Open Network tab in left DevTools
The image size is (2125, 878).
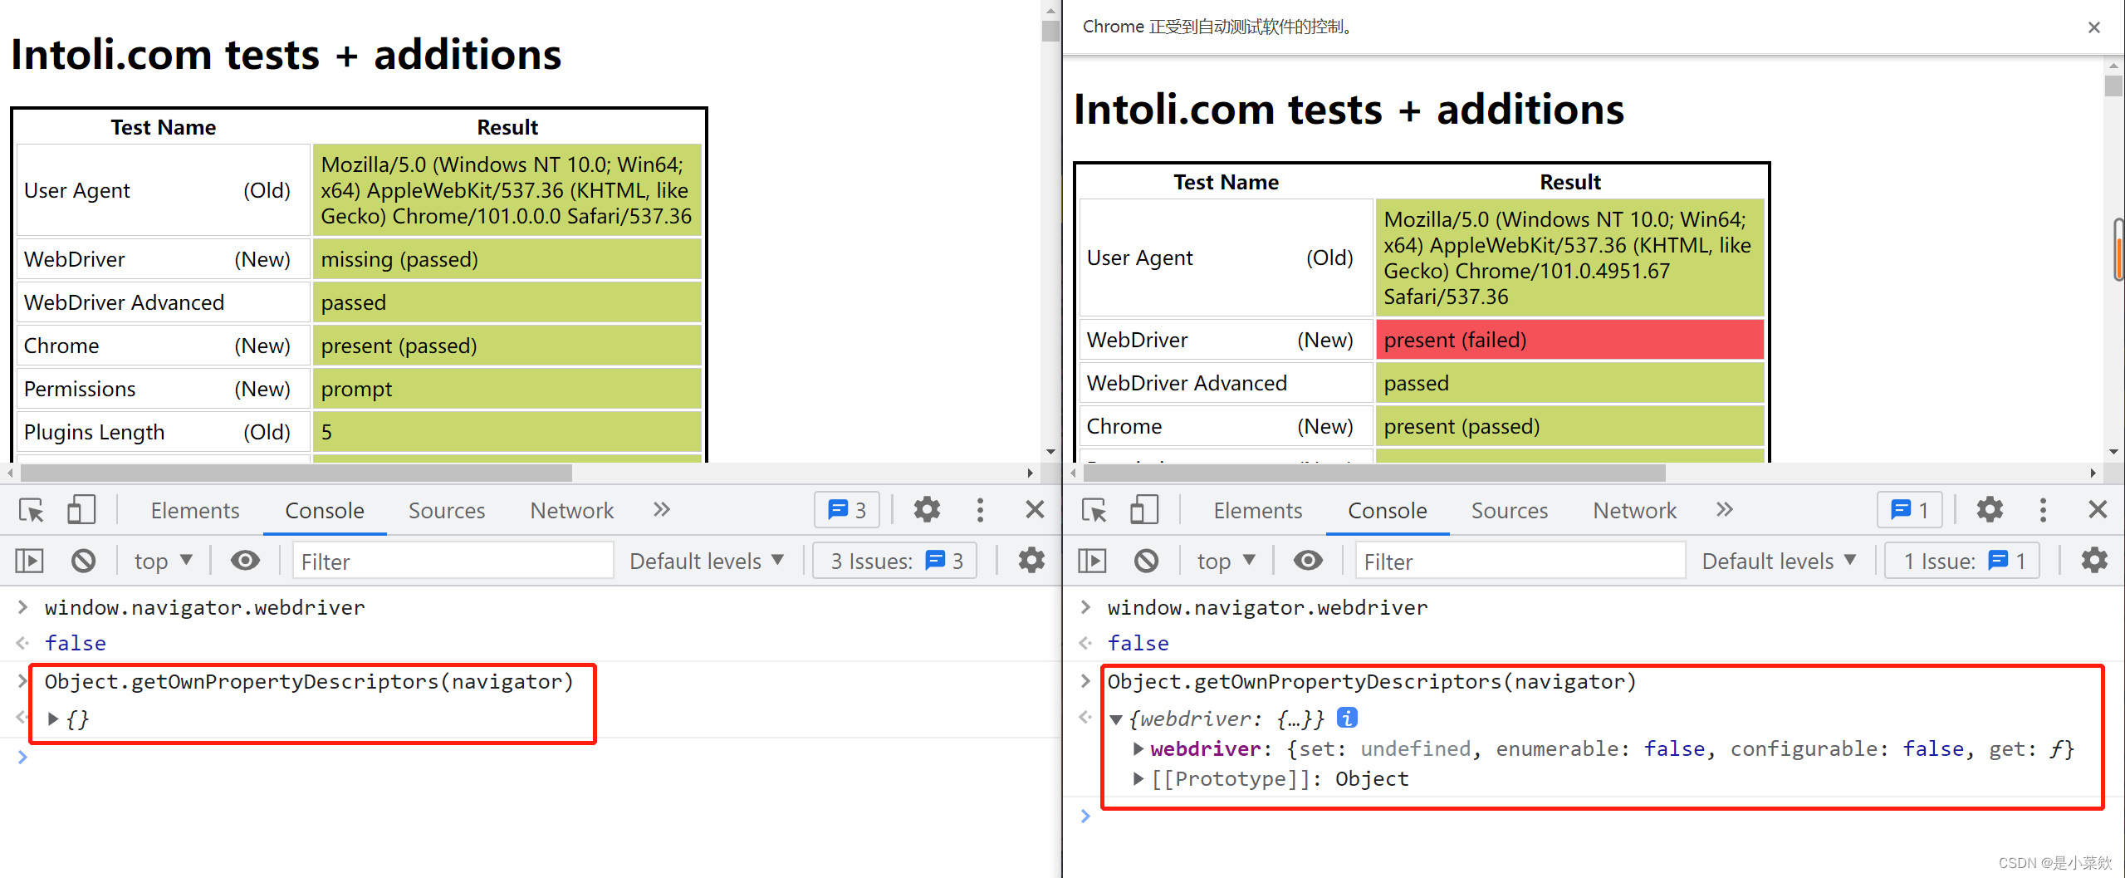(572, 511)
